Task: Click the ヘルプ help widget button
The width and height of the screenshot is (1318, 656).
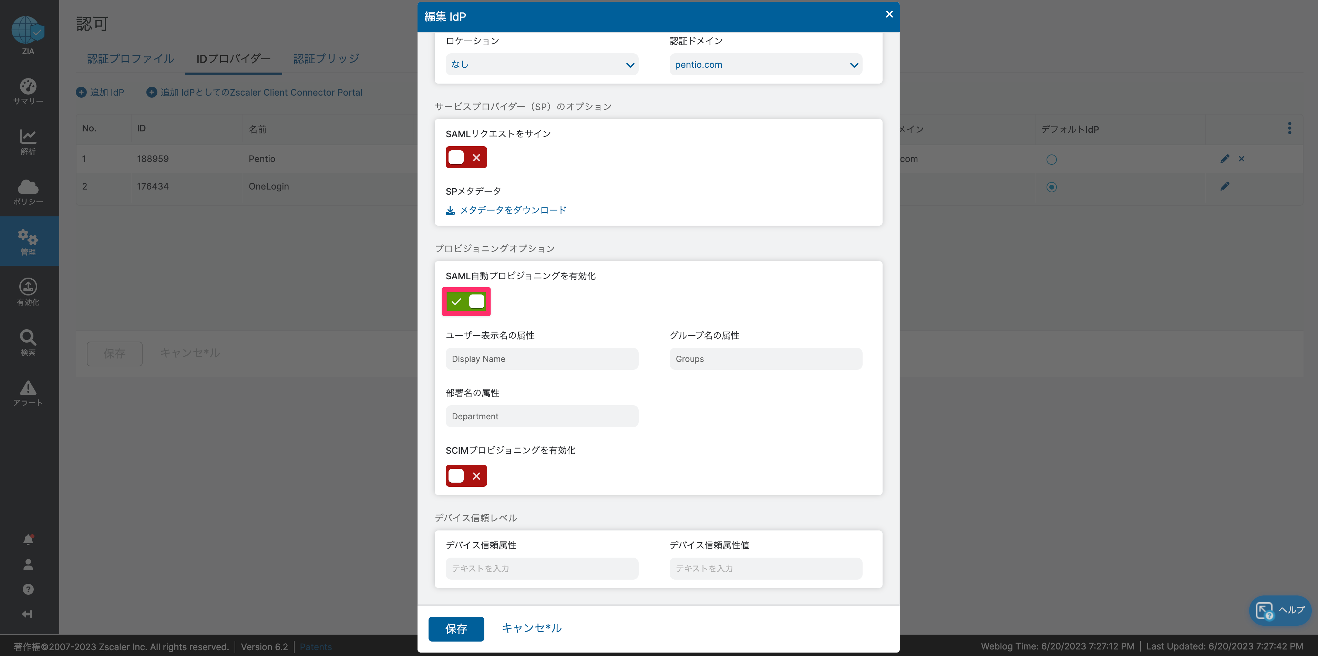Action: tap(1280, 610)
